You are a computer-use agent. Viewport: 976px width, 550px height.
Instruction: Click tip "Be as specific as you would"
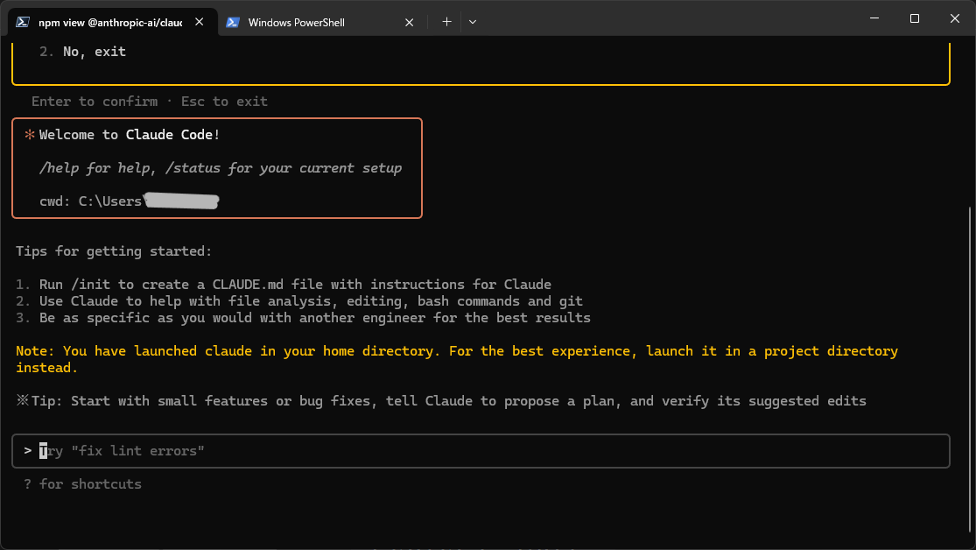(303, 318)
